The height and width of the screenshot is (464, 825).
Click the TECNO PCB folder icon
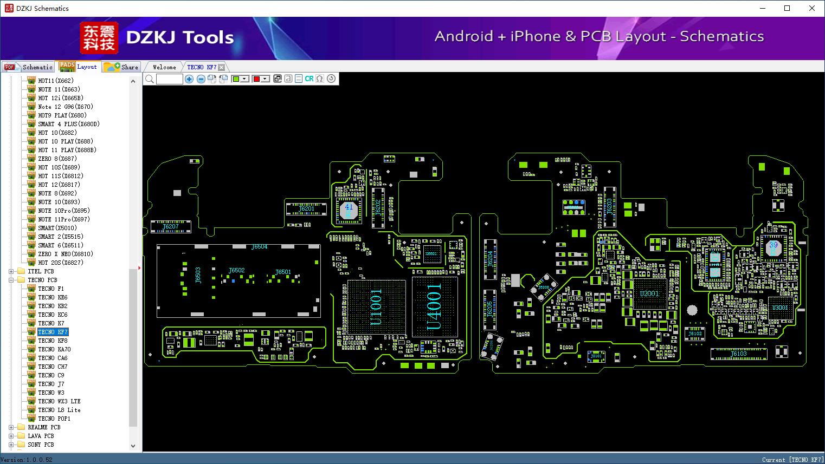(21, 280)
